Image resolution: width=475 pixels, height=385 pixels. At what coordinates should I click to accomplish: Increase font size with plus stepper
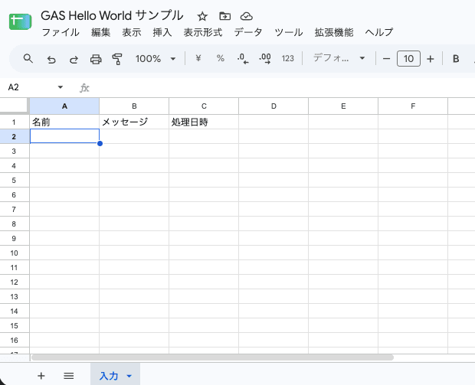click(430, 59)
